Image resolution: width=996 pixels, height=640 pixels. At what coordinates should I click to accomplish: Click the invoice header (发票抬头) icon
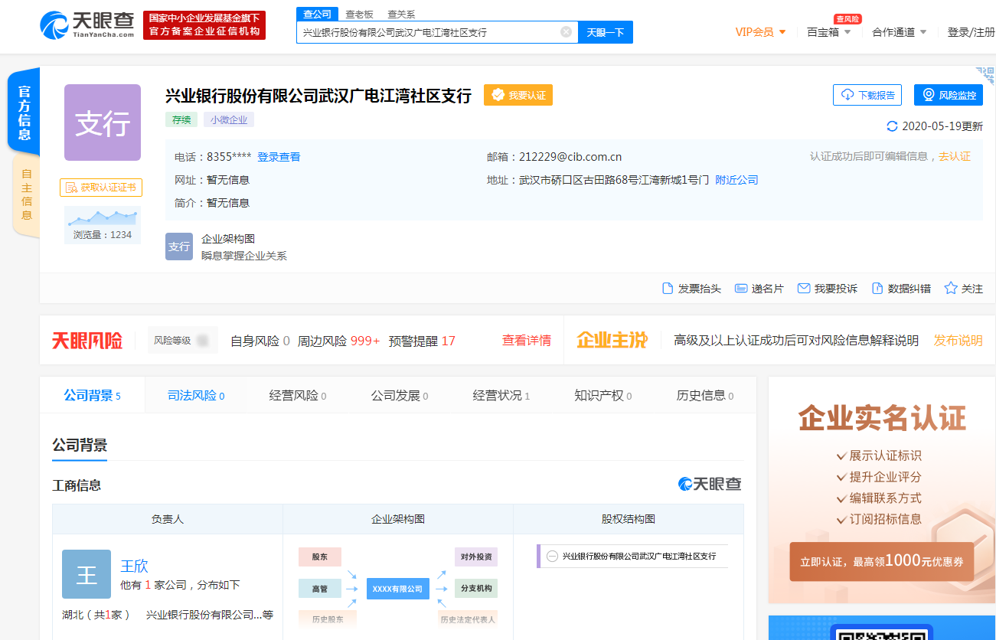click(668, 289)
